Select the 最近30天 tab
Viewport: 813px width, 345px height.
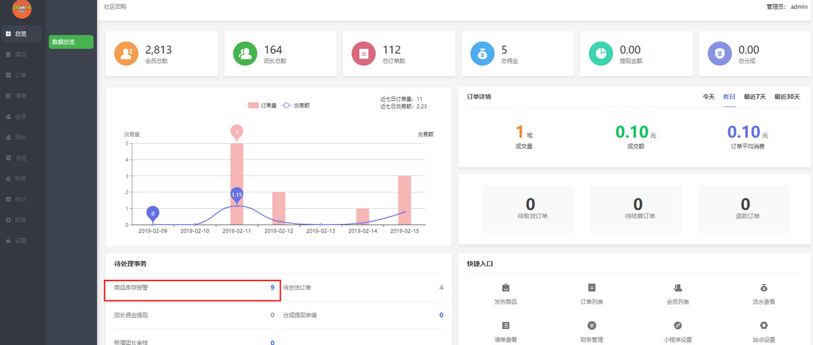click(787, 97)
